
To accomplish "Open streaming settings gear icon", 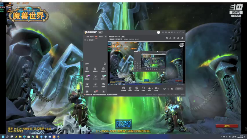I will [x=172, y=89].
